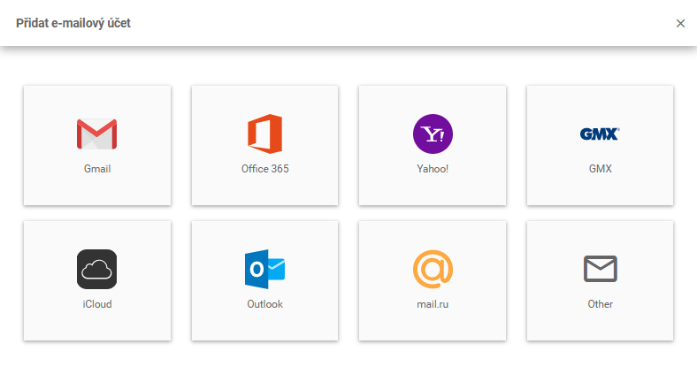This screenshot has height=382, width=697.
Task: Click the Office 365 label text
Action: click(x=265, y=169)
